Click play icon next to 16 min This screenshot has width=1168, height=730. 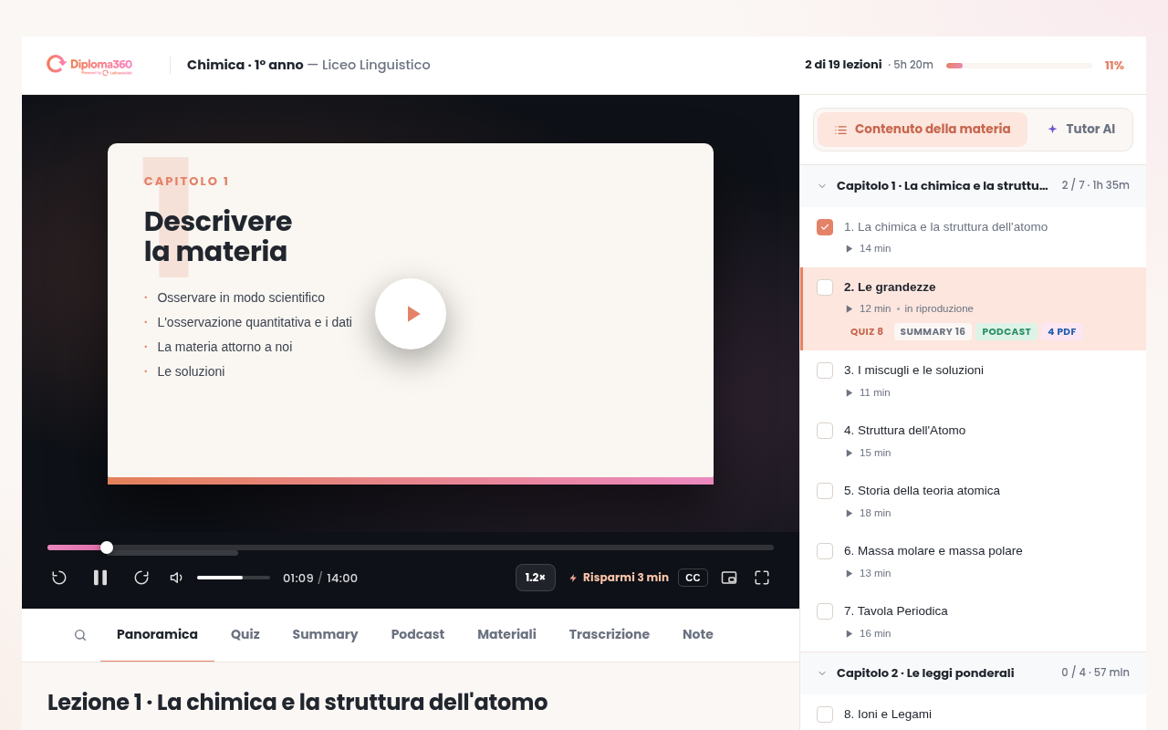tap(850, 634)
